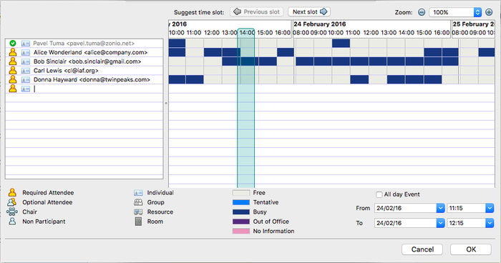The width and height of the screenshot is (501, 263).
Task: Click Alice Wonderland's individual type card icon
Action: pyautogui.click(x=26, y=52)
